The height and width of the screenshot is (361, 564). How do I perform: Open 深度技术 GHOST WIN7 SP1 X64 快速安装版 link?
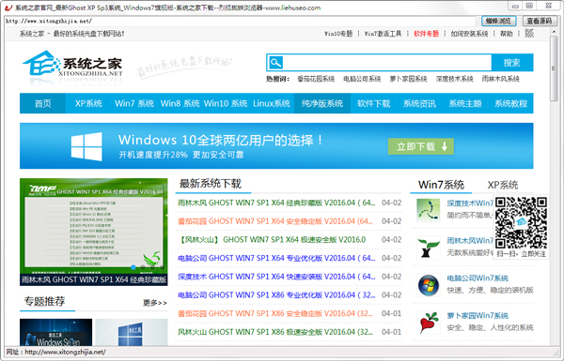(x=276, y=277)
